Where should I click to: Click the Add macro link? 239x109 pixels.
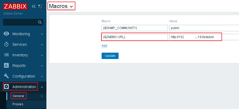pyautogui.click(x=104, y=46)
